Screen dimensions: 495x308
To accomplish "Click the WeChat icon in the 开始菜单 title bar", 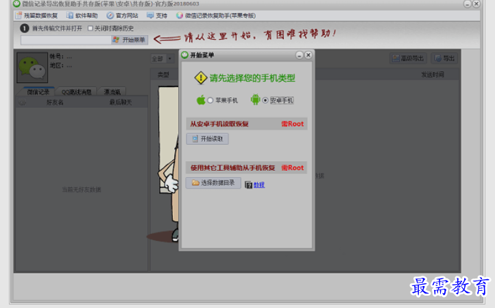I will (x=184, y=55).
